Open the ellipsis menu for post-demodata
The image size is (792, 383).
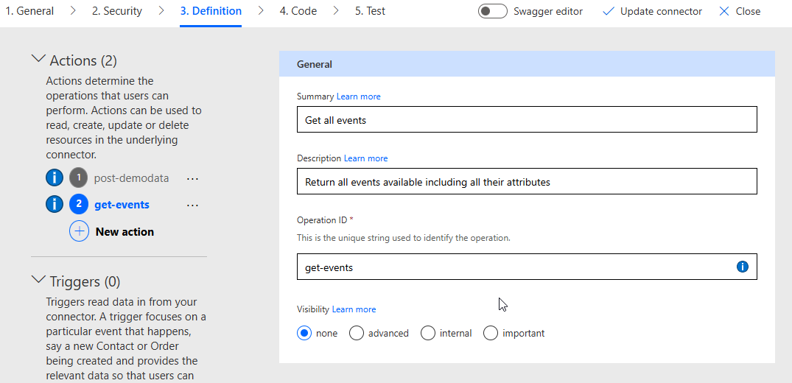192,179
